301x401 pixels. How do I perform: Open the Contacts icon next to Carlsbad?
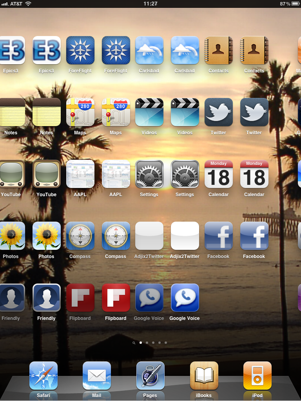coord(219,50)
